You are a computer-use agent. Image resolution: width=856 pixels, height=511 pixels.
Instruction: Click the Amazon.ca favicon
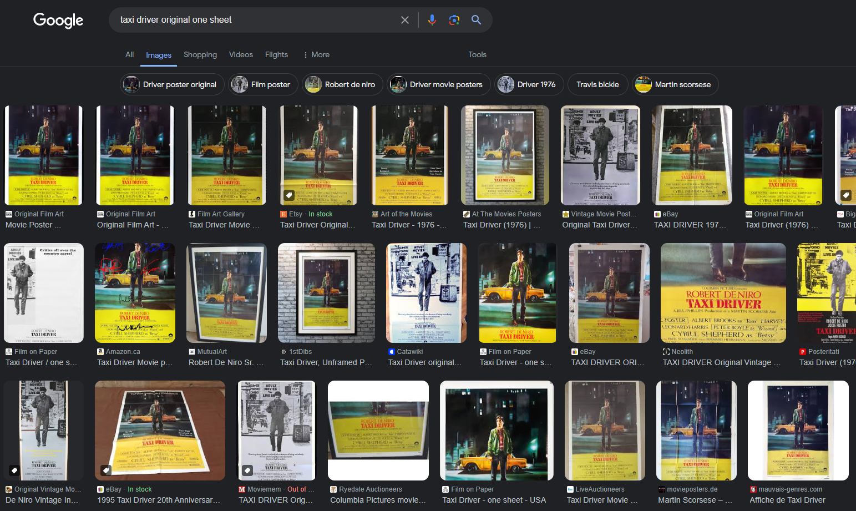coord(100,352)
